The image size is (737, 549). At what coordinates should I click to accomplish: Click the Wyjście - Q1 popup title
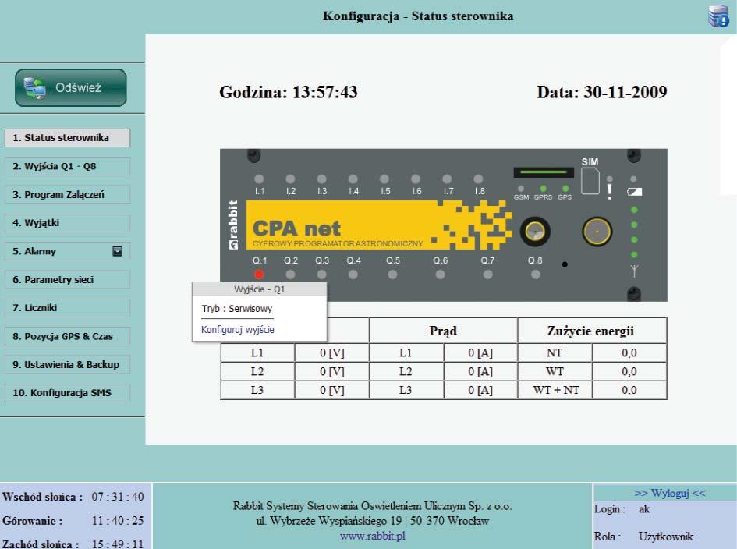[x=260, y=289]
